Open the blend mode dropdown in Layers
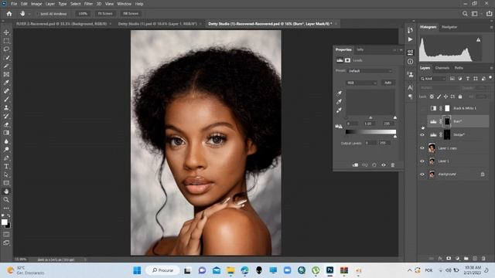The height and width of the screenshot is (278, 495). tap(439, 87)
